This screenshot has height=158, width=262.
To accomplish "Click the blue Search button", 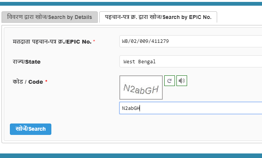I will pos(30,129).
